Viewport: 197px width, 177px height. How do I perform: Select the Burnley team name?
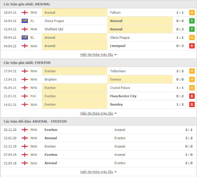pos(116,105)
